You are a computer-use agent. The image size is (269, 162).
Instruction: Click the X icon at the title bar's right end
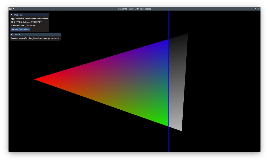pyautogui.click(x=259, y=9)
